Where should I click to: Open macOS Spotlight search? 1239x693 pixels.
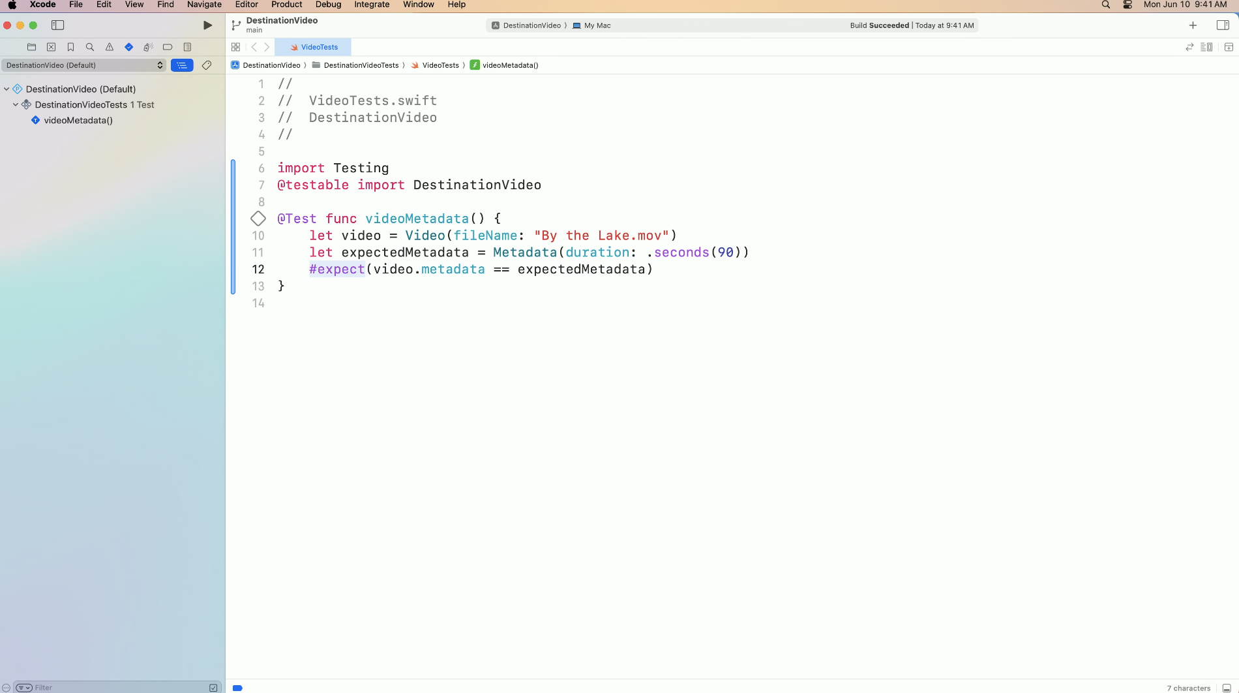1106,5
